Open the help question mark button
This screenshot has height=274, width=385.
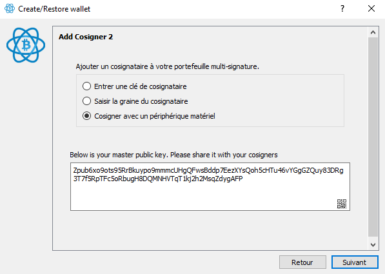342,8
